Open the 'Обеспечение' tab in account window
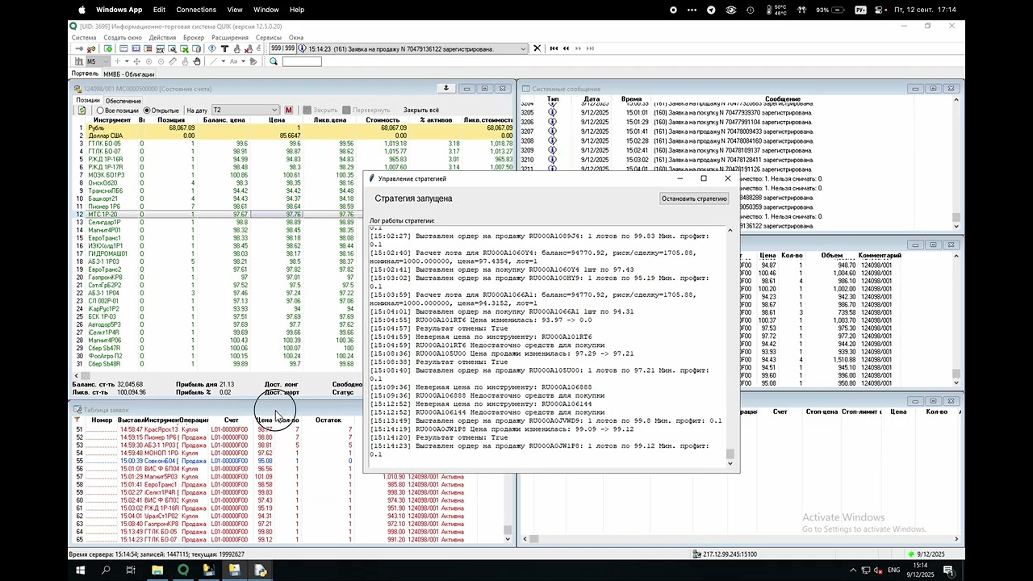Viewport: 1033px width, 581px height. (x=123, y=101)
